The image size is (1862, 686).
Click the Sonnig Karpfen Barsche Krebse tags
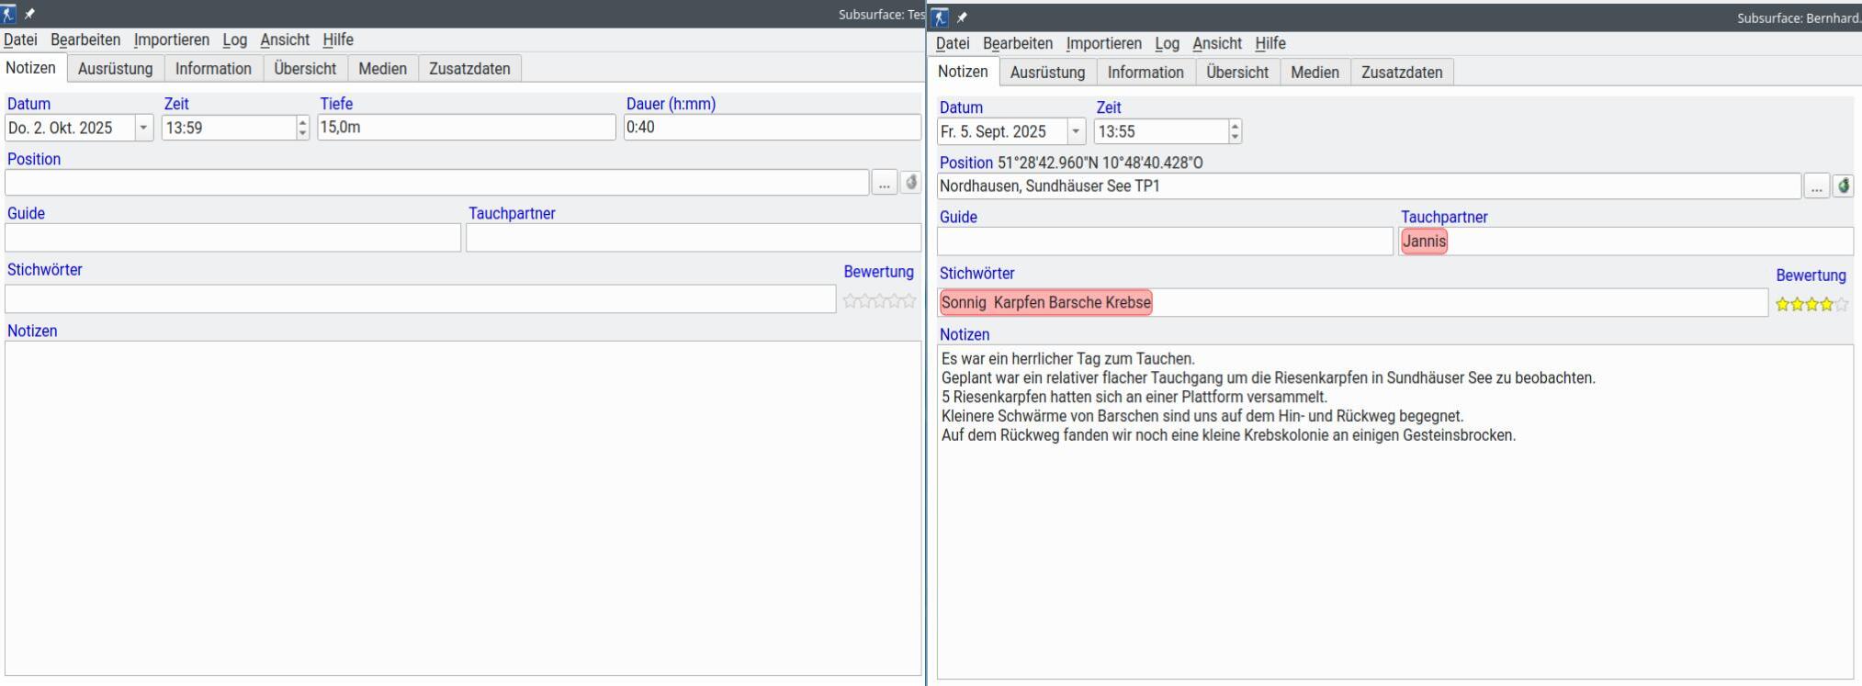coord(1045,302)
